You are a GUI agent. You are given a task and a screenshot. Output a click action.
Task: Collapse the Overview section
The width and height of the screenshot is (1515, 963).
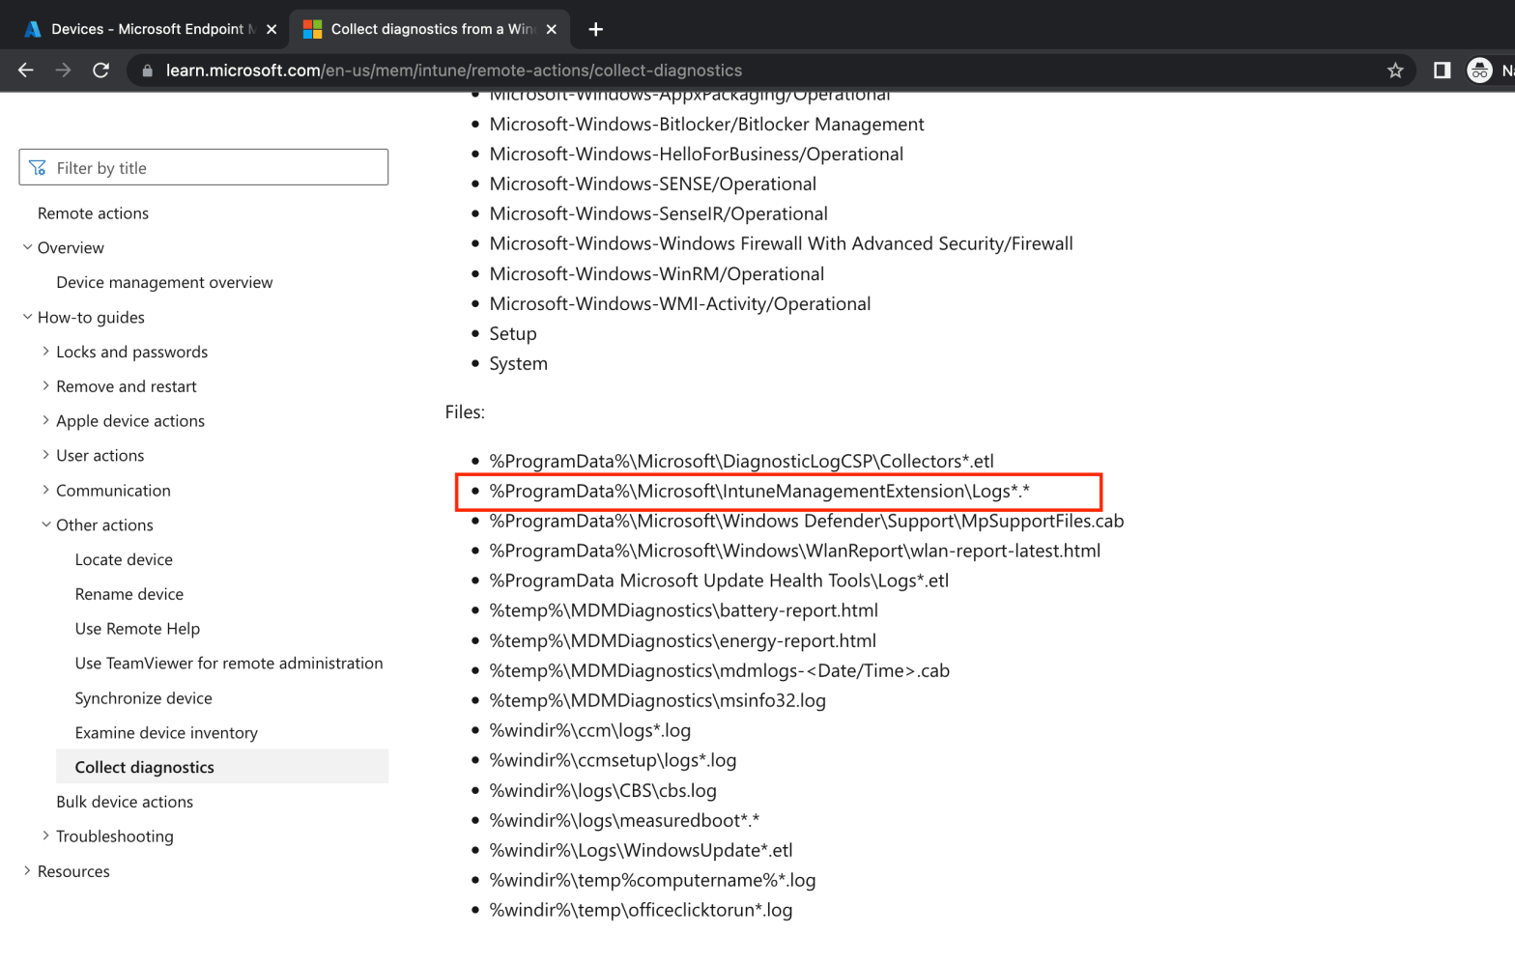27,247
